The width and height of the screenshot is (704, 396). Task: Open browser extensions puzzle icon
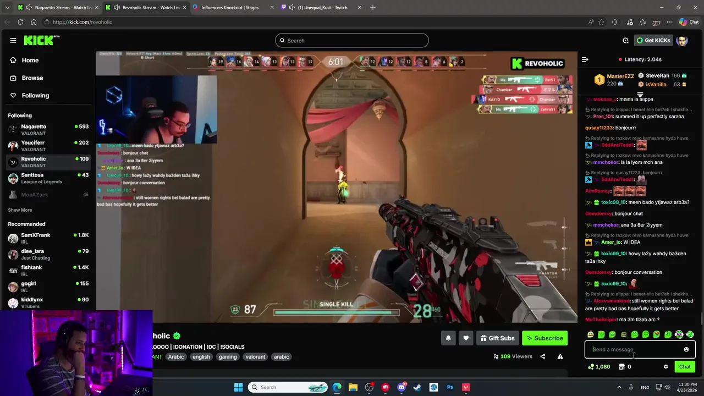[x=615, y=22]
